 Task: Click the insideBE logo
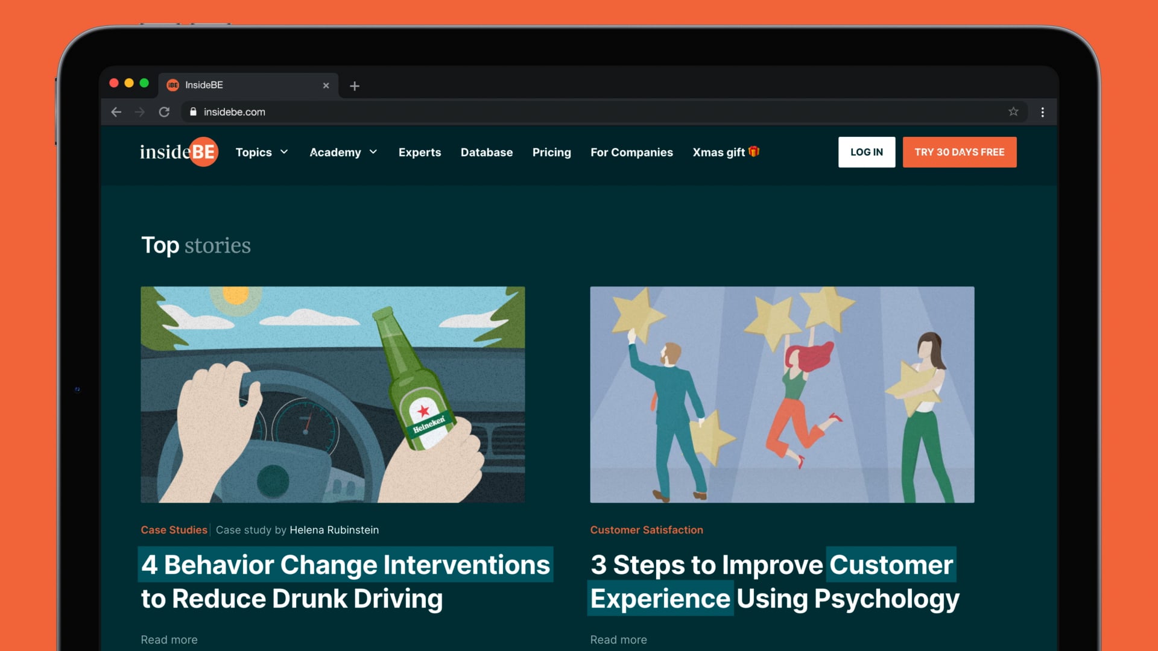(179, 152)
